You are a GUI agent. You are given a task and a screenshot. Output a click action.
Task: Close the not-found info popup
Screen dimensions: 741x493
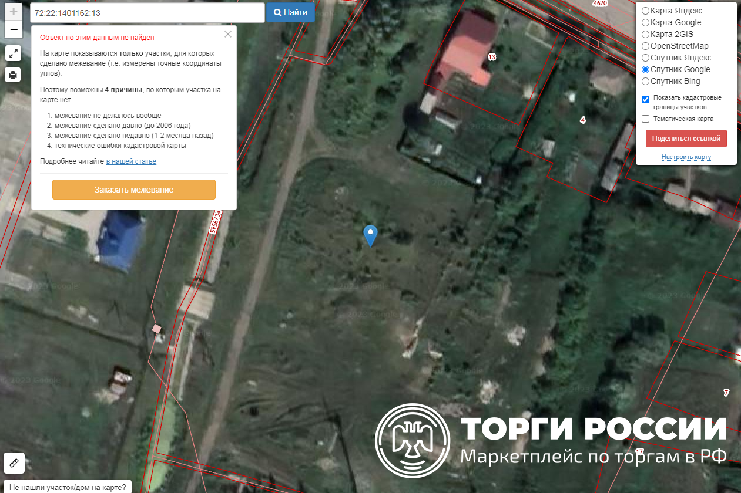[x=228, y=34]
